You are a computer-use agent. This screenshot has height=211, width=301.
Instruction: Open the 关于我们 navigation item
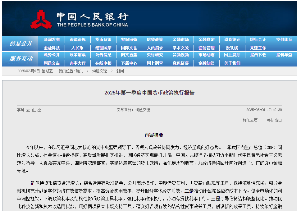pos(232,63)
